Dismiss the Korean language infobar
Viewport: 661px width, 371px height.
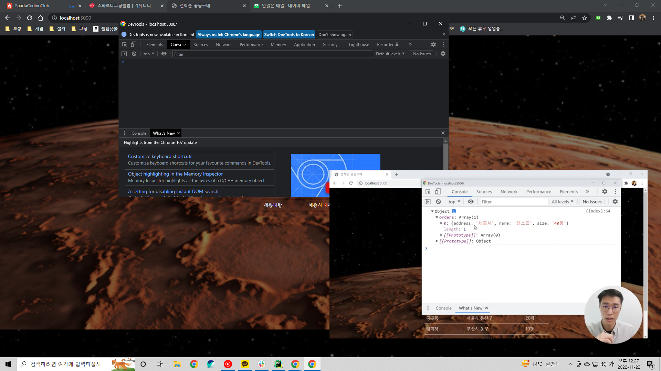(444, 34)
